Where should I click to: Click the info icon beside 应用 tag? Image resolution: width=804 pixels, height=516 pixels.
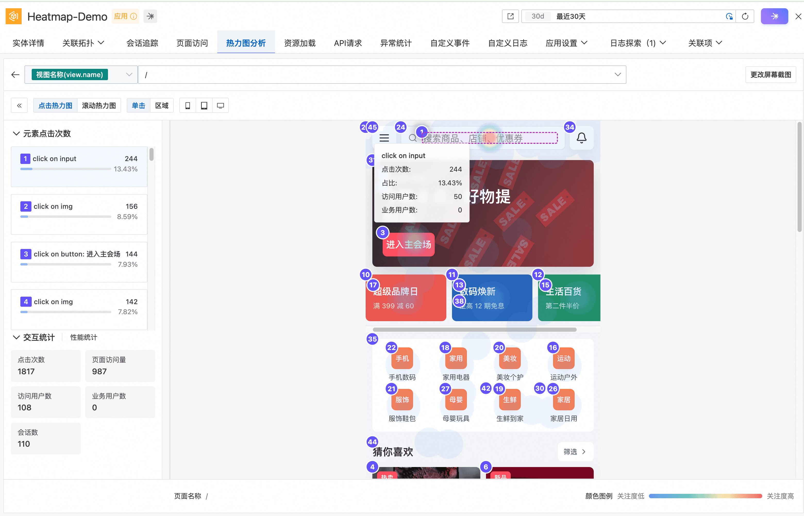pyautogui.click(x=134, y=16)
